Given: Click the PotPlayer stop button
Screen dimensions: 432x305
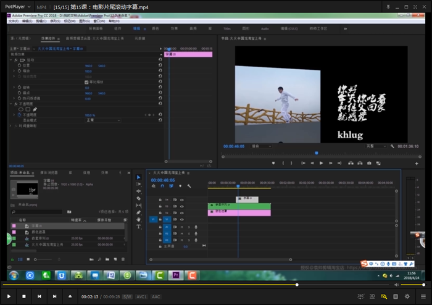Looking at the screenshot, I should coord(24,296).
